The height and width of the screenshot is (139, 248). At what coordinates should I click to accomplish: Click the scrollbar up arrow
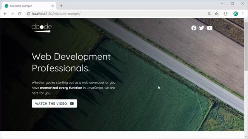coord(246,20)
